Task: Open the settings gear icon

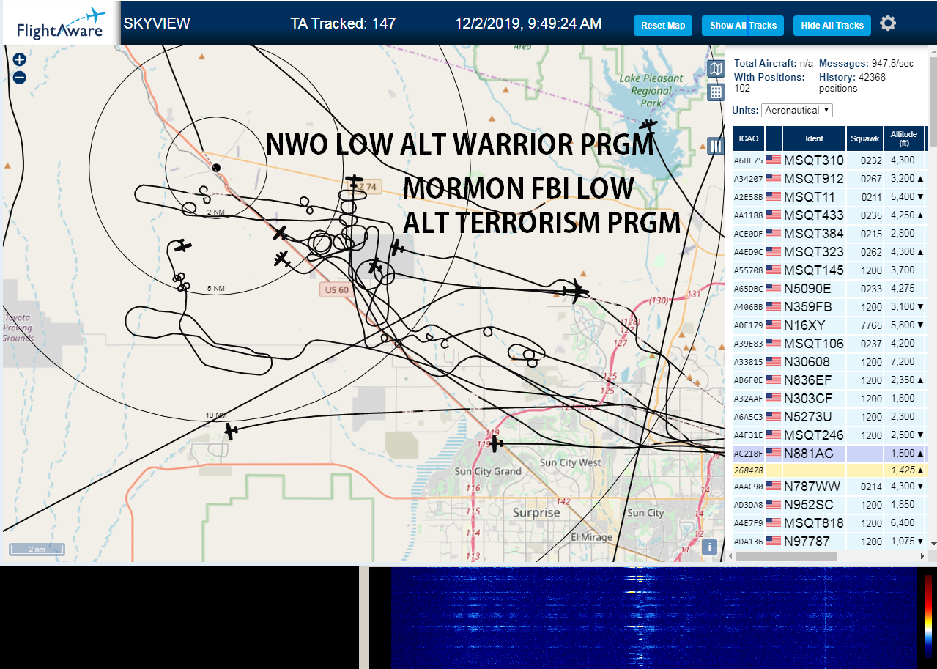Action: [x=888, y=23]
